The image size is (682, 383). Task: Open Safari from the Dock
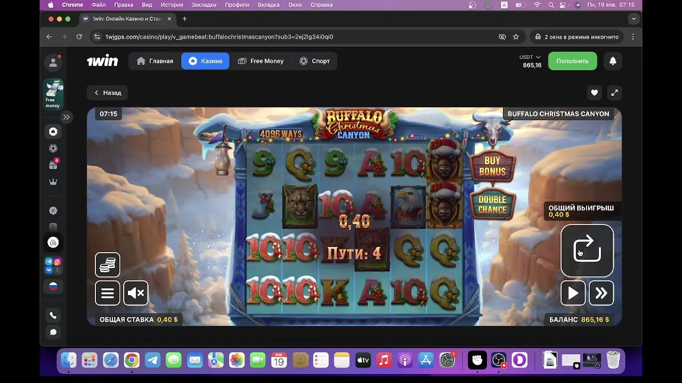(111, 360)
